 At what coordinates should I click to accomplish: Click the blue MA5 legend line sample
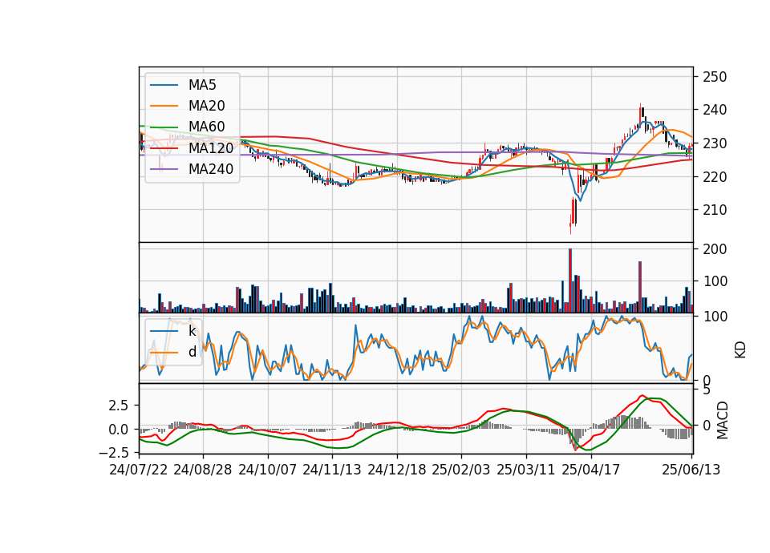pyautogui.click(x=164, y=86)
